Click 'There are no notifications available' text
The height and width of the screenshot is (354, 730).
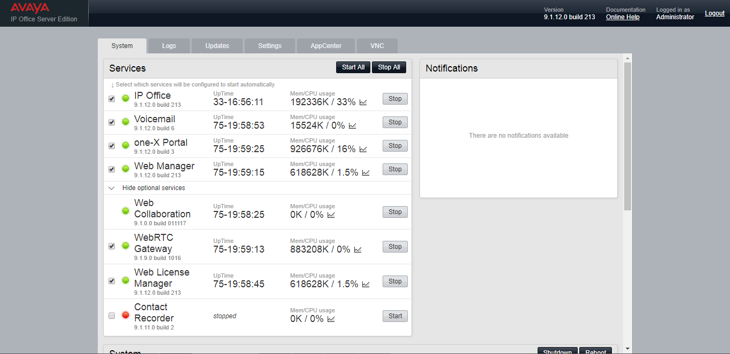coord(518,136)
